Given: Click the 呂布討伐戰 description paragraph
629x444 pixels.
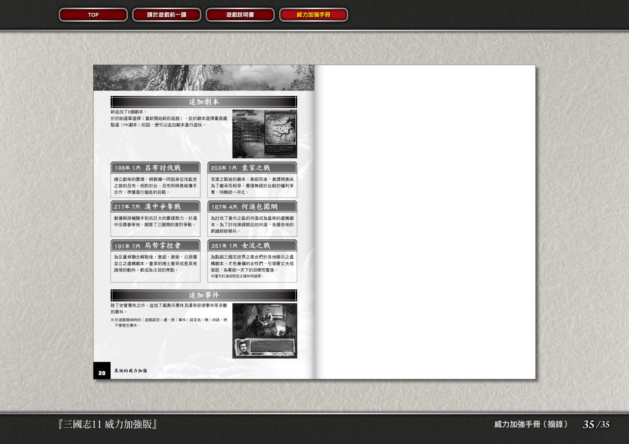Looking at the screenshot, I should coord(155,186).
